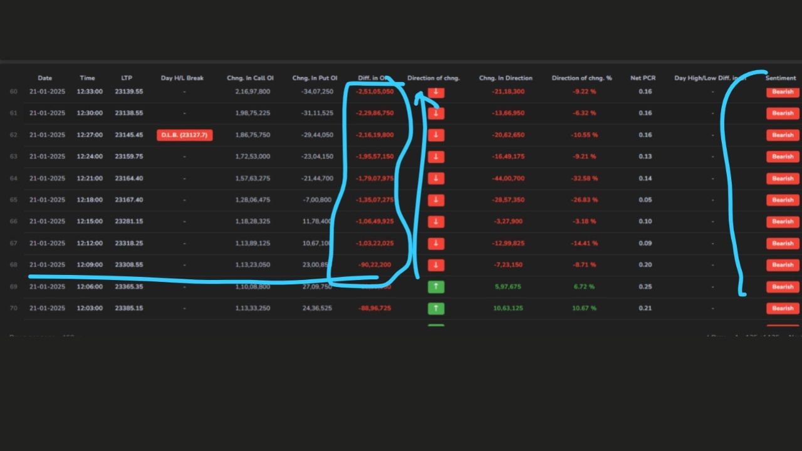Screen dimensions: 802x451
Task: Click the Bearish badge in the 12:21:00 row
Action: coord(783,179)
